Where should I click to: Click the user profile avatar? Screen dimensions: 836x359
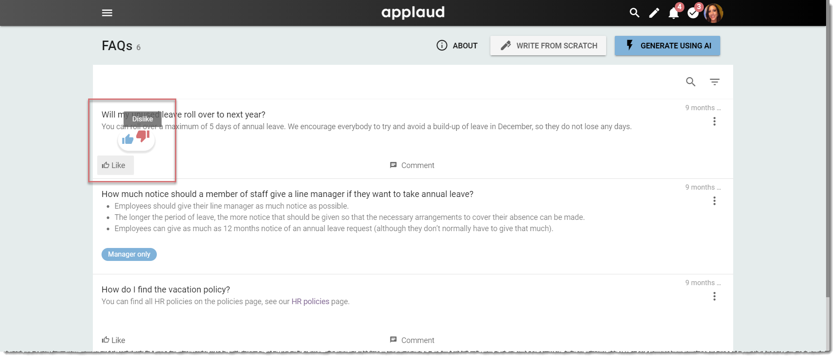(713, 13)
